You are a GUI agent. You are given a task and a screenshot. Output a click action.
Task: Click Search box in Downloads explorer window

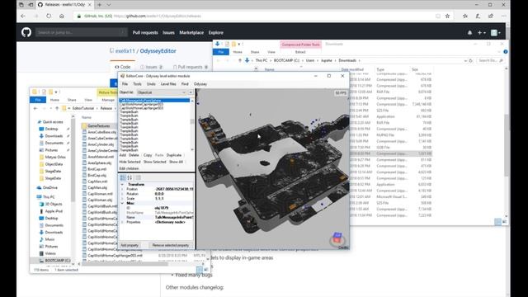[491, 60]
